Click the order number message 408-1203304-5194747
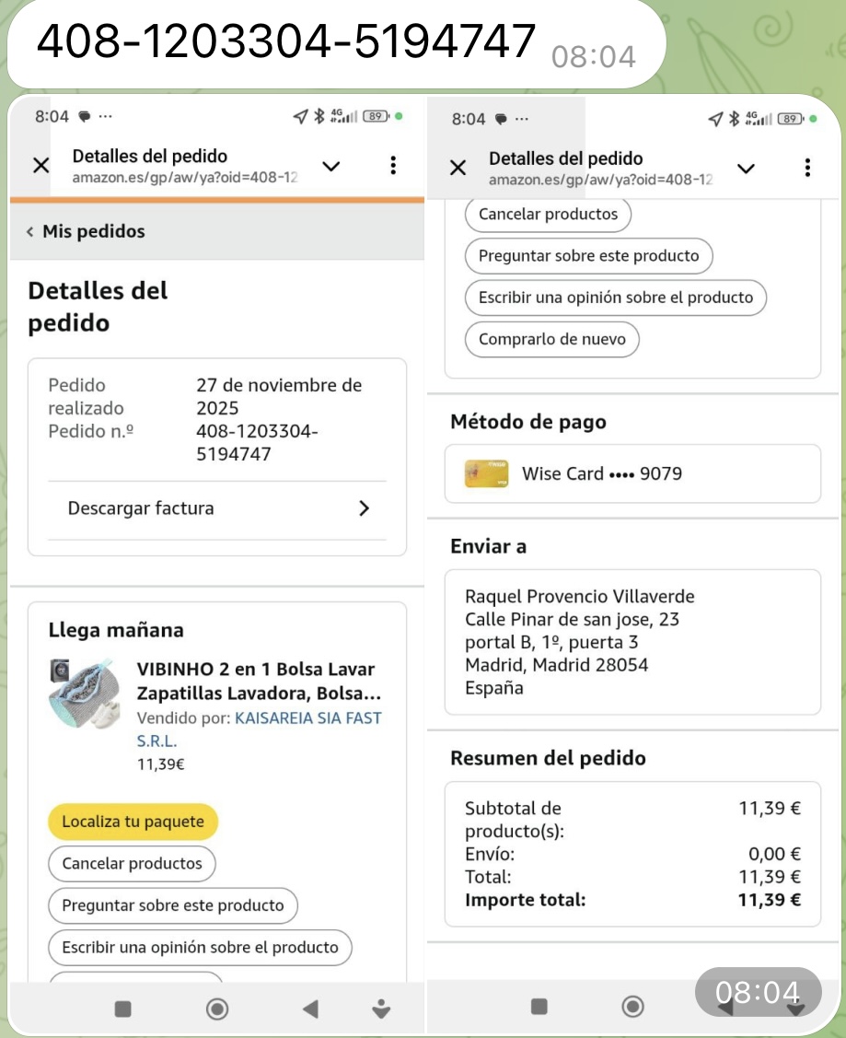 [286, 41]
